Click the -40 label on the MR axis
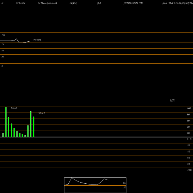193x193 pixels. 188,152
